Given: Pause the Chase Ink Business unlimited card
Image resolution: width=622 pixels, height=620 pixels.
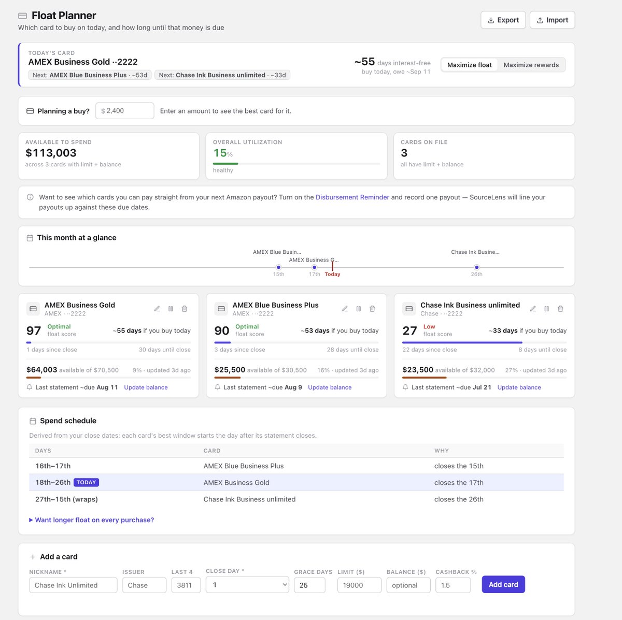Looking at the screenshot, I should tap(546, 309).
